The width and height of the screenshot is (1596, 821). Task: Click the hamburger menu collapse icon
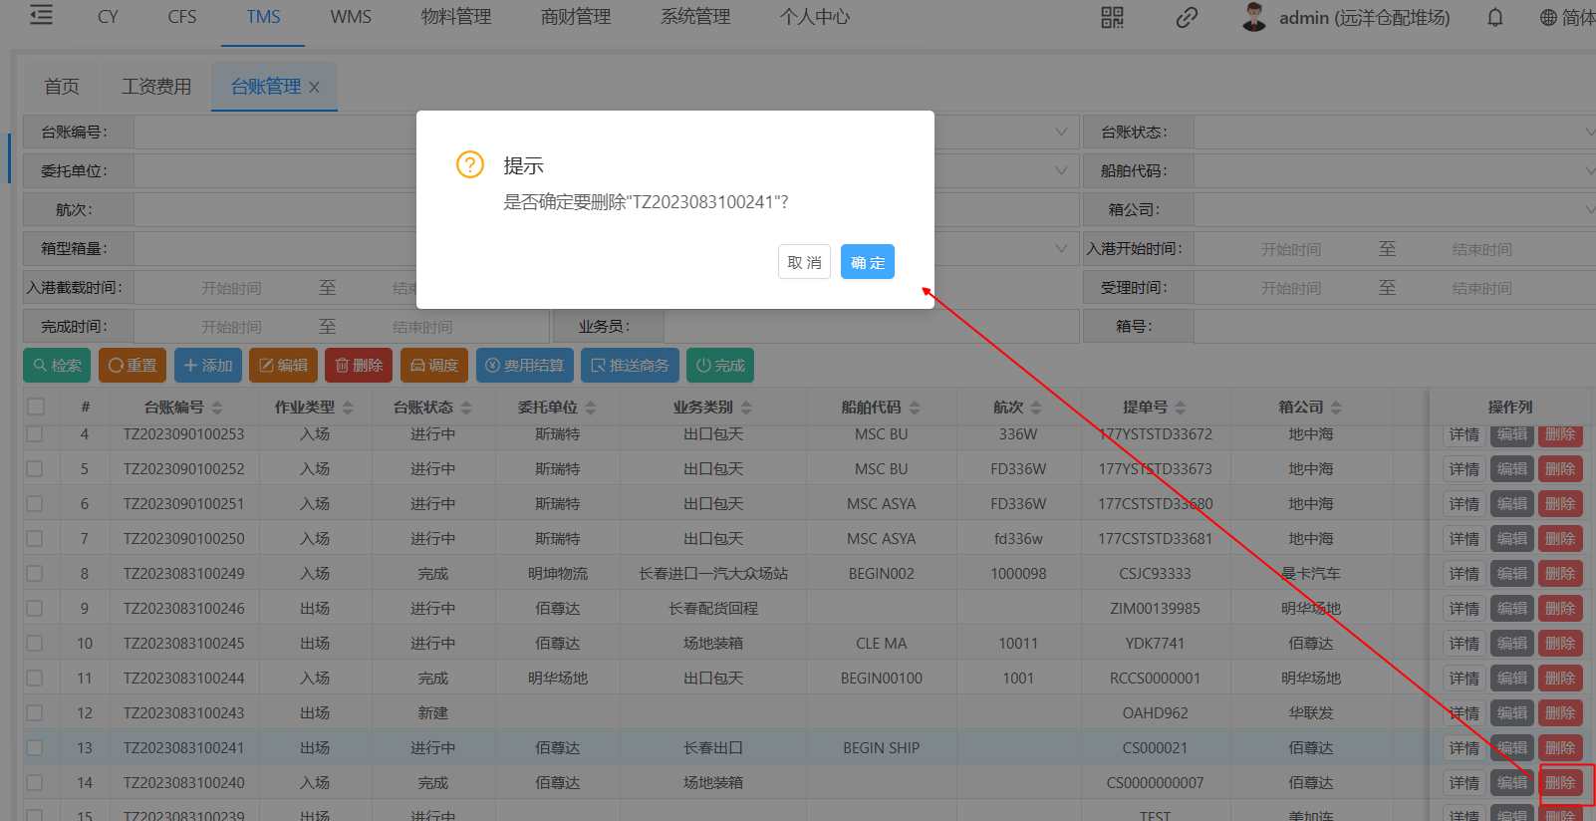[x=41, y=16]
